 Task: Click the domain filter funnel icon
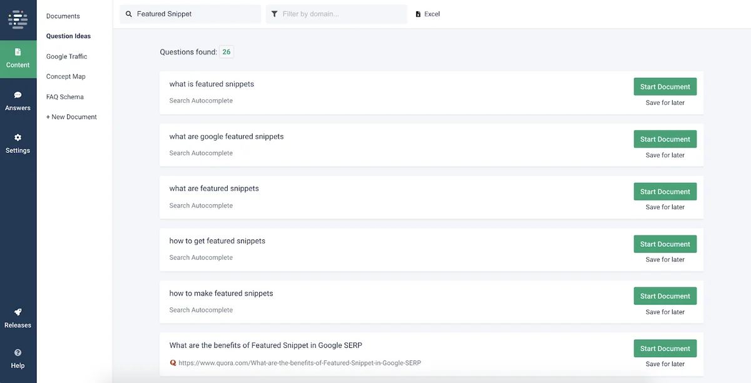(x=274, y=14)
